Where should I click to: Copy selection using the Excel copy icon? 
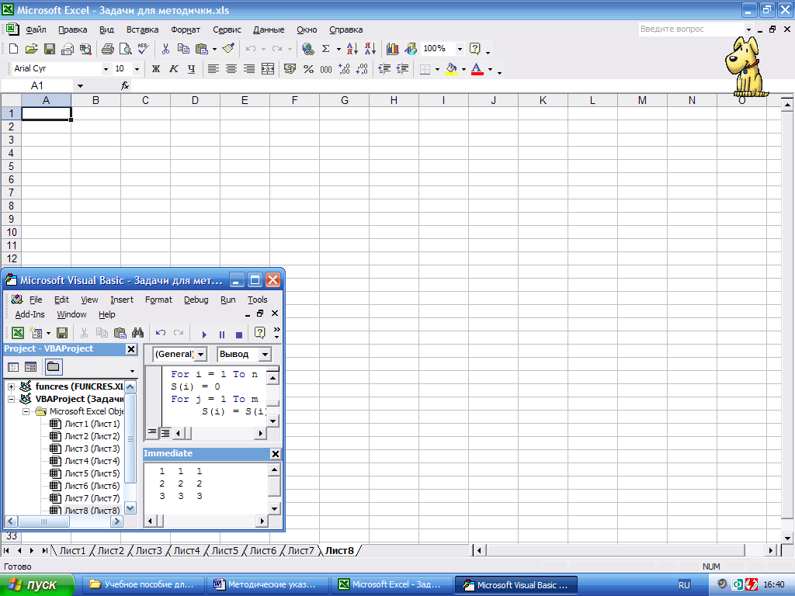tap(183, 49)
